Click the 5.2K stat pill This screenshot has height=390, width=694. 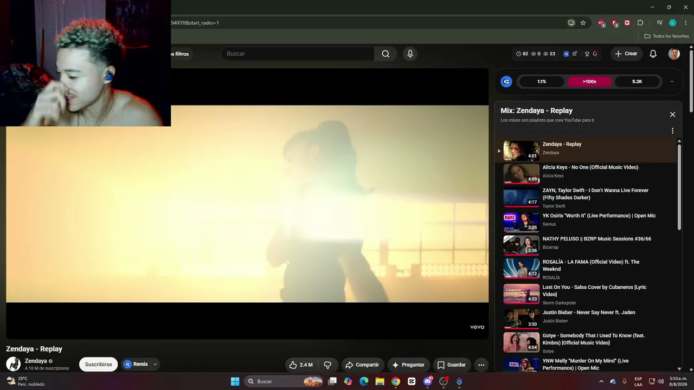[x=637, y=82]
